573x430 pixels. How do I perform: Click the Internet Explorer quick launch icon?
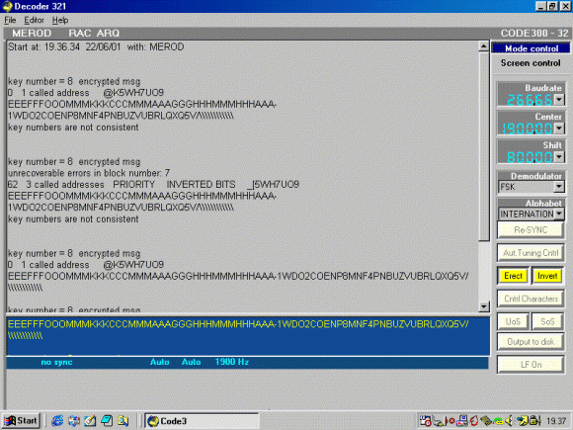57,421
